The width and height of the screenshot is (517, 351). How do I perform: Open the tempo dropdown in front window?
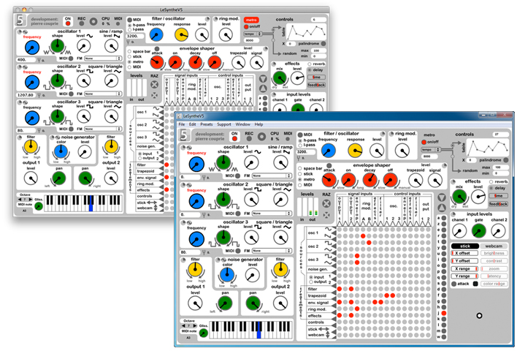point(431,150)
